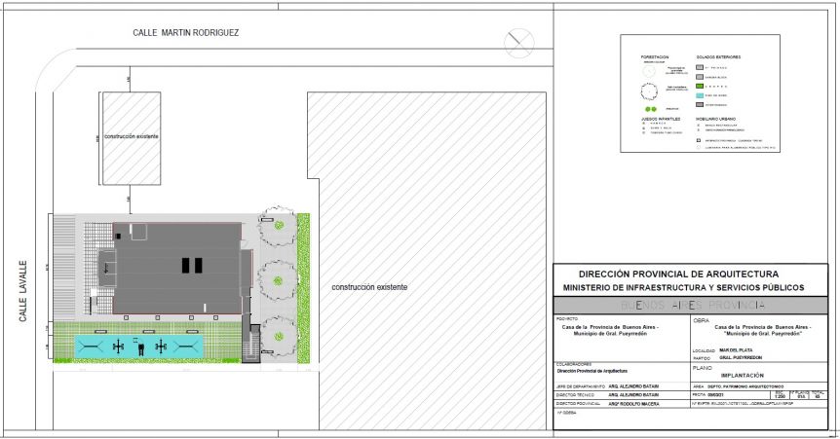Click 'DIRECCIÓN PROVINCIAL DE ARQUITECTURA' title text
The height and width of the screenshot is (439, 840).
(x=679, y=274)
